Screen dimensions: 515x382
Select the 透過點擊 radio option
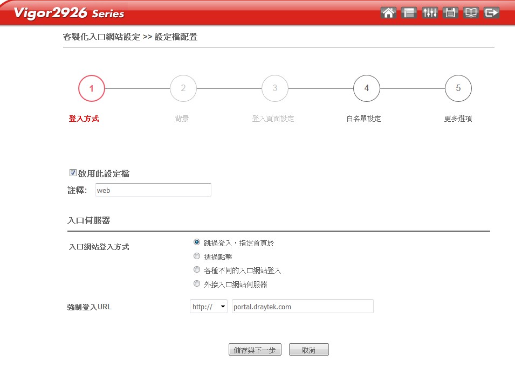197,256
